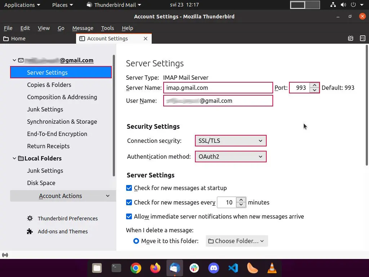Open the Tools menu

(x=107, y=28)
